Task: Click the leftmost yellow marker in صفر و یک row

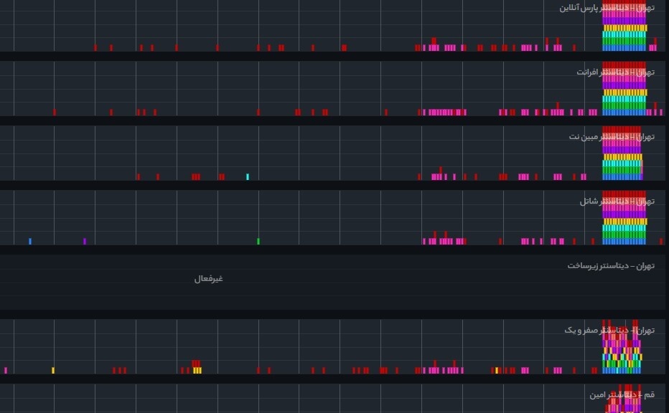Action: [x=53, y=370]
